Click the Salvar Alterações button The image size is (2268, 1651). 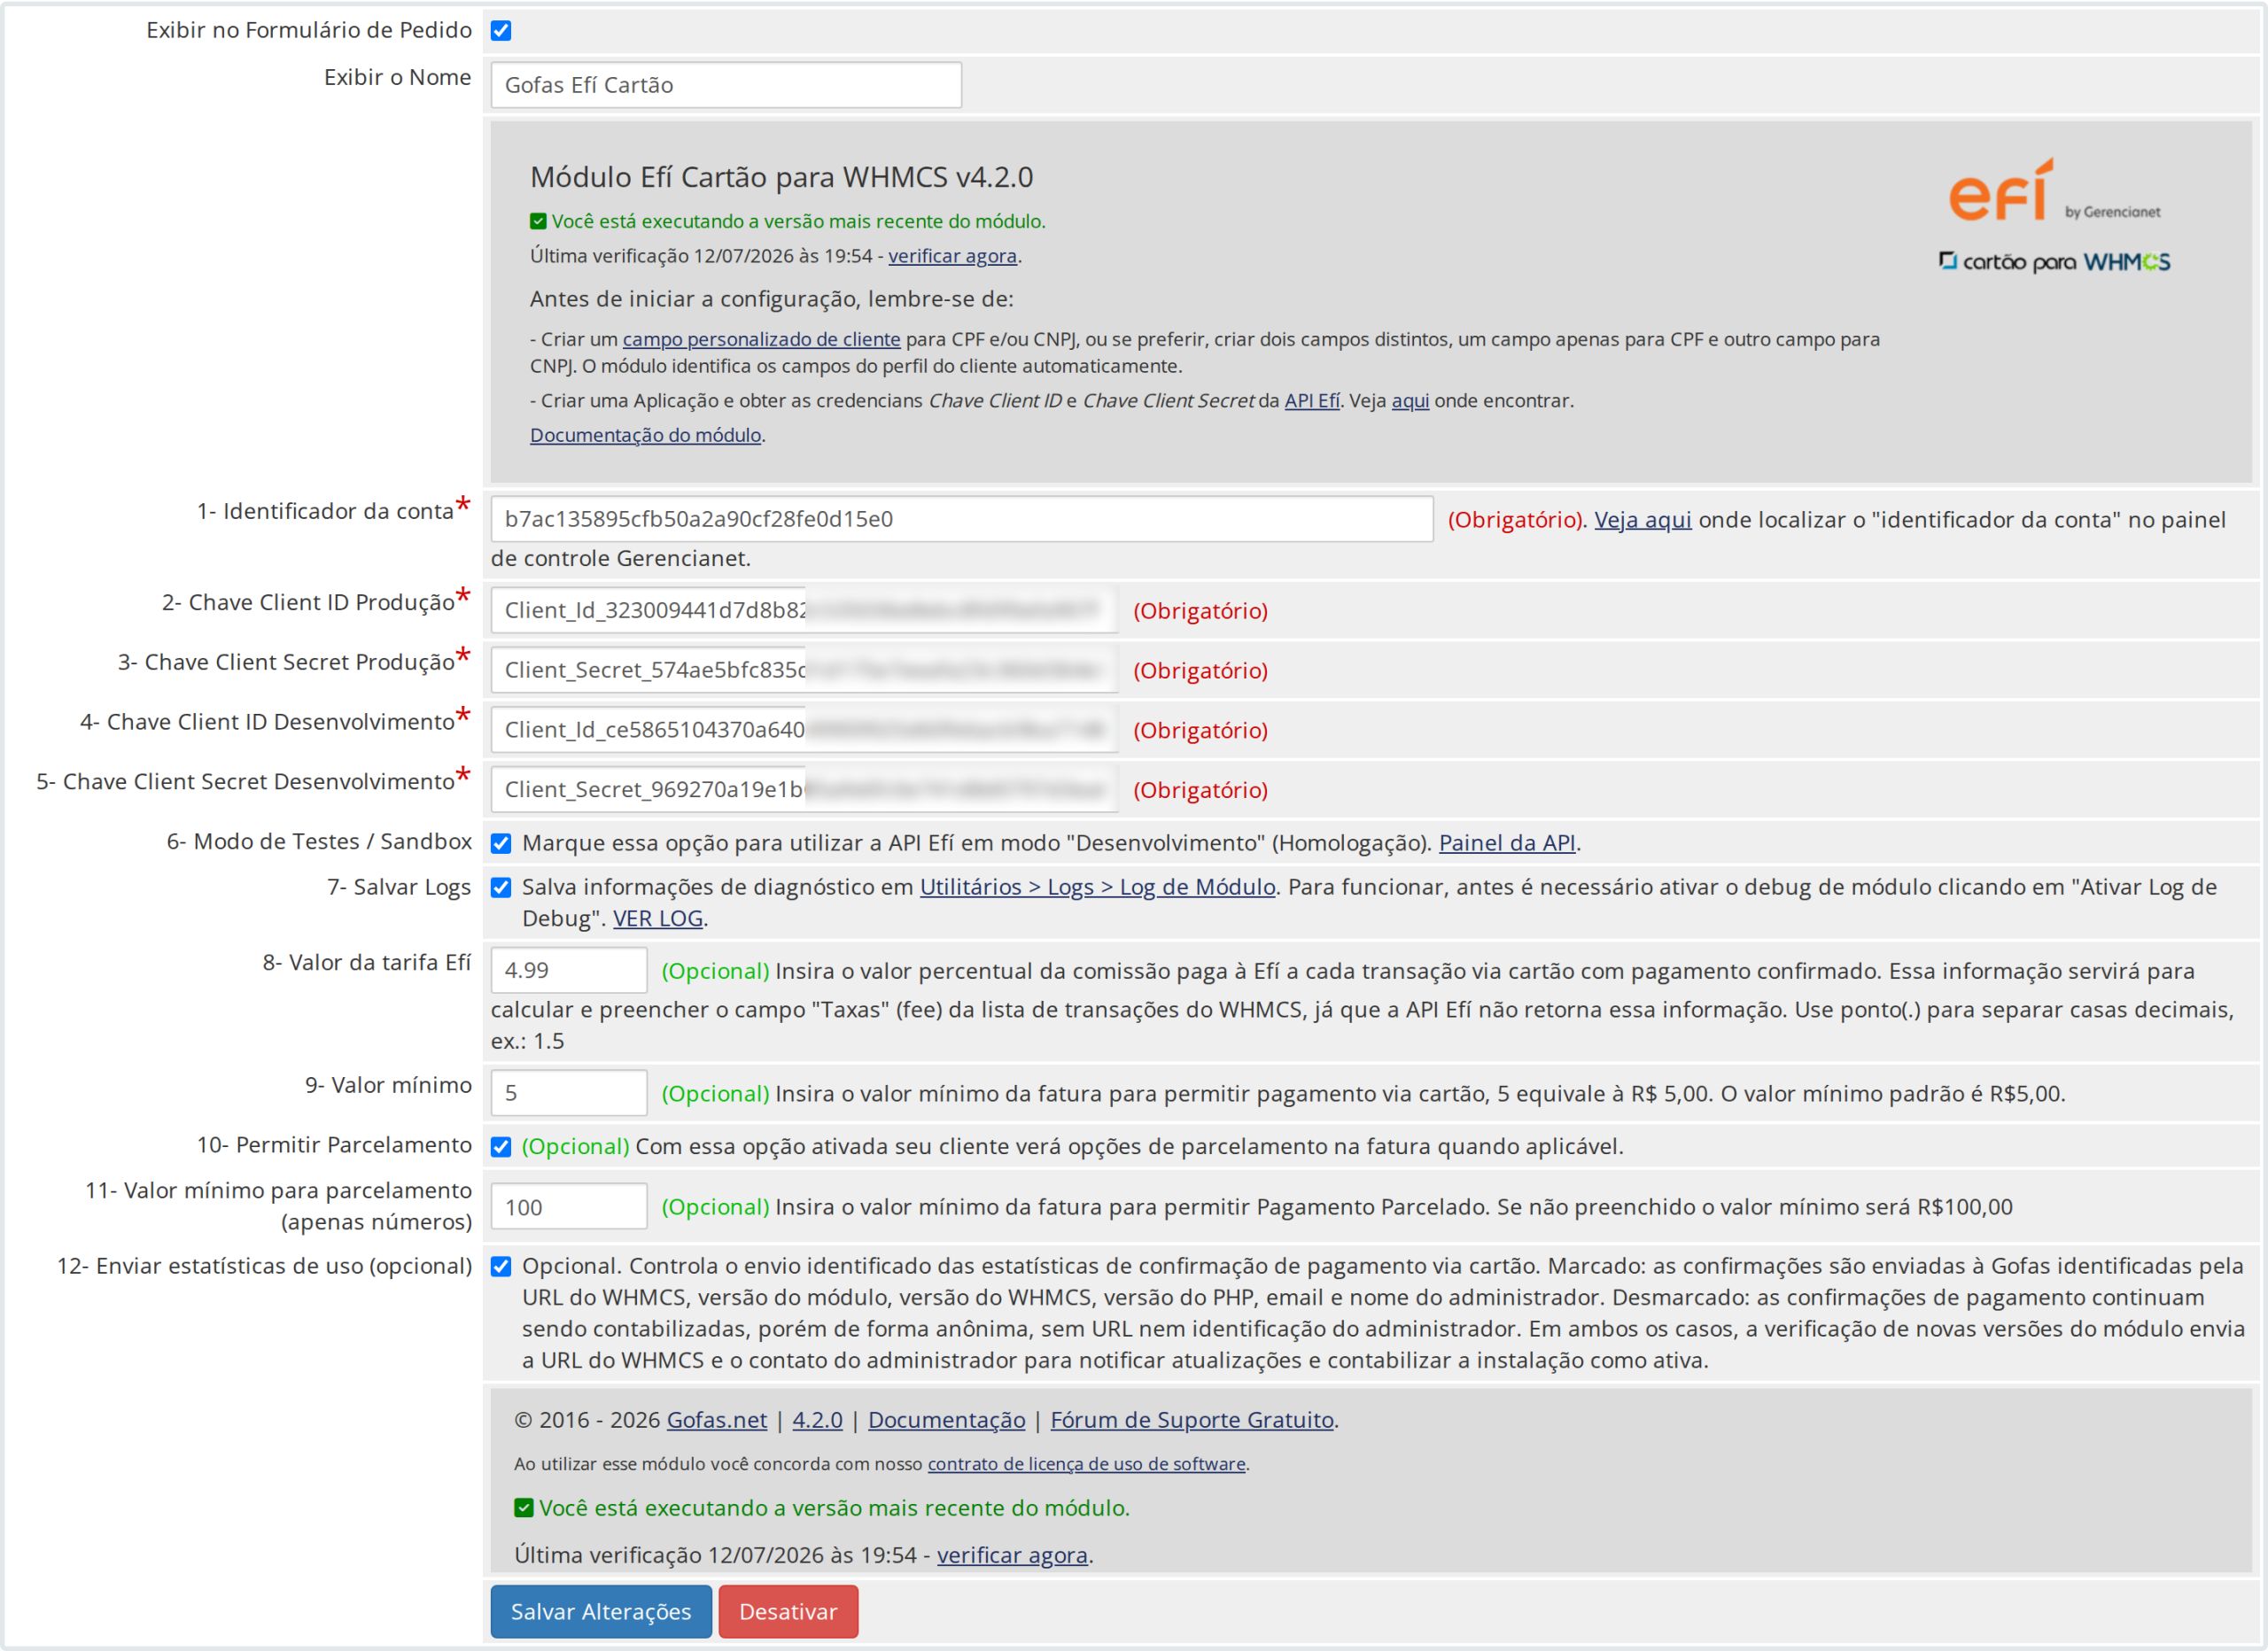coord(601,1611)
